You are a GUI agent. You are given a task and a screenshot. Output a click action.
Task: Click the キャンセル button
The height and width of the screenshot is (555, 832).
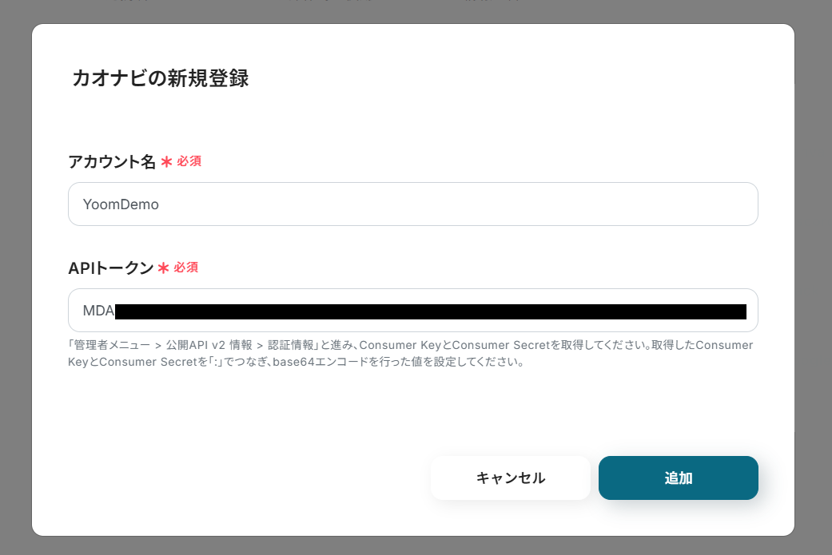click(x=511, y=478)
